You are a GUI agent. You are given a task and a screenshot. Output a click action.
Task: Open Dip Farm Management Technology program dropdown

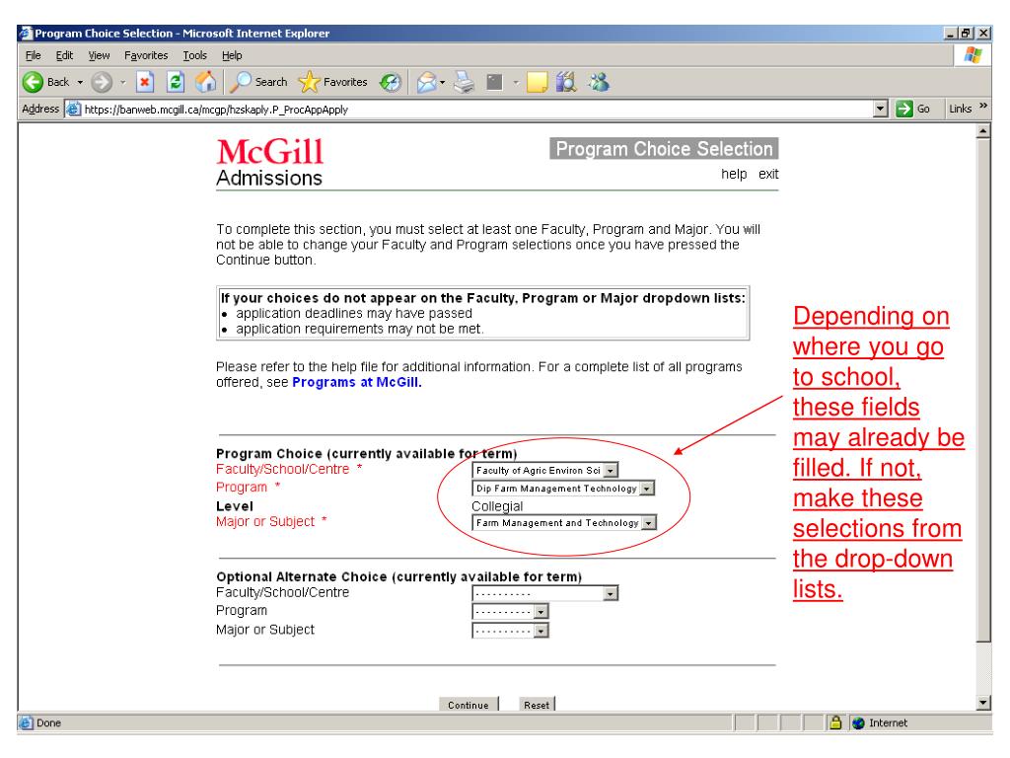point(563,489)
